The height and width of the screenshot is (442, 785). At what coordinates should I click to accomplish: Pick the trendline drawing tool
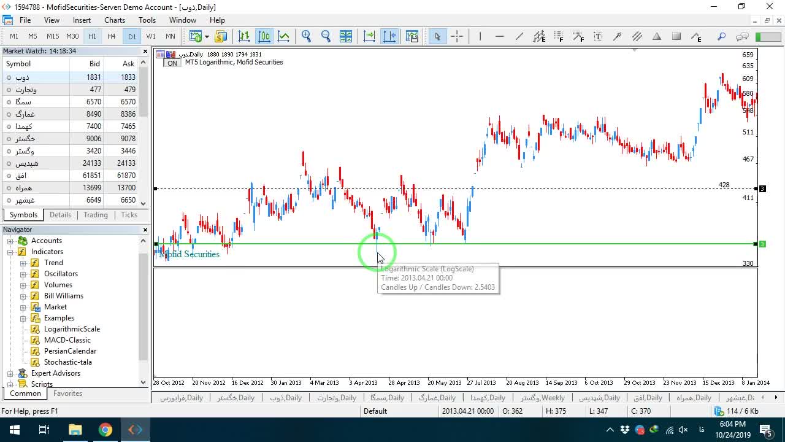coord(519,36)
